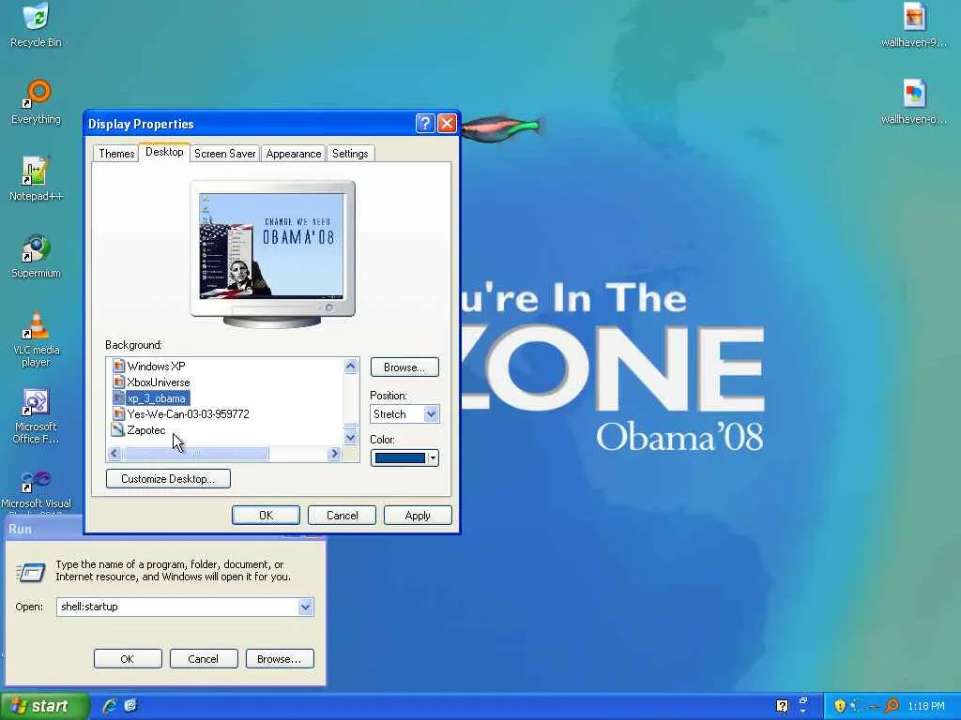Click the Internet Explorer quick launch icon

click(111, 705)
